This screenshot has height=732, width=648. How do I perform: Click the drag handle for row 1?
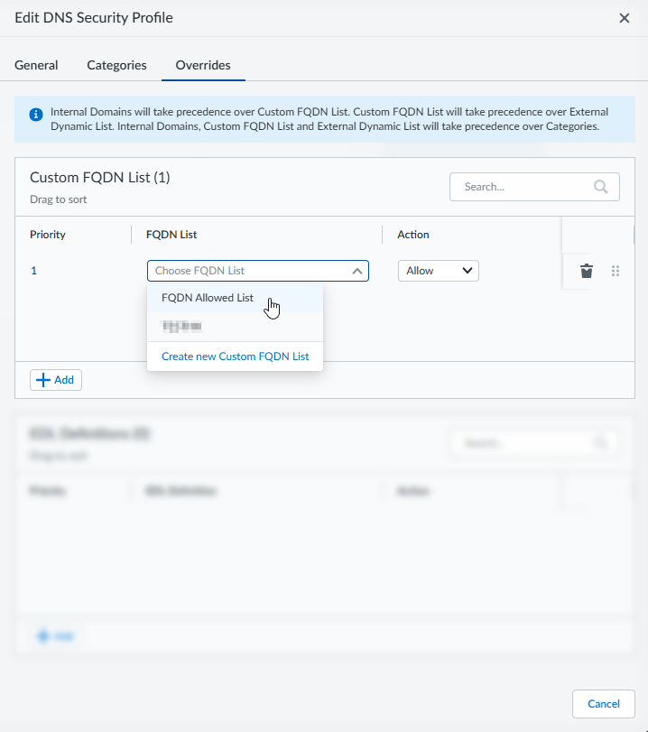pos(616,271)
